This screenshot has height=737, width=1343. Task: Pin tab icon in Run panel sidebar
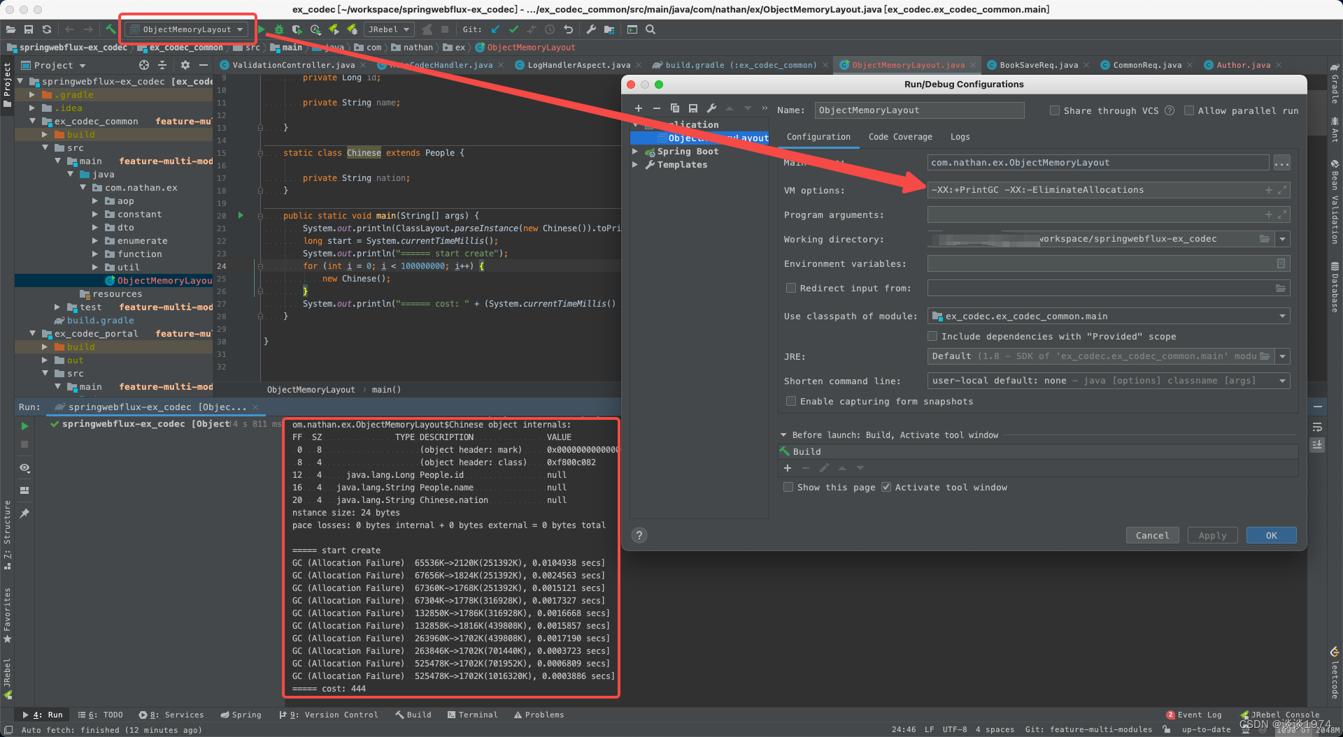tap(24, 513)
